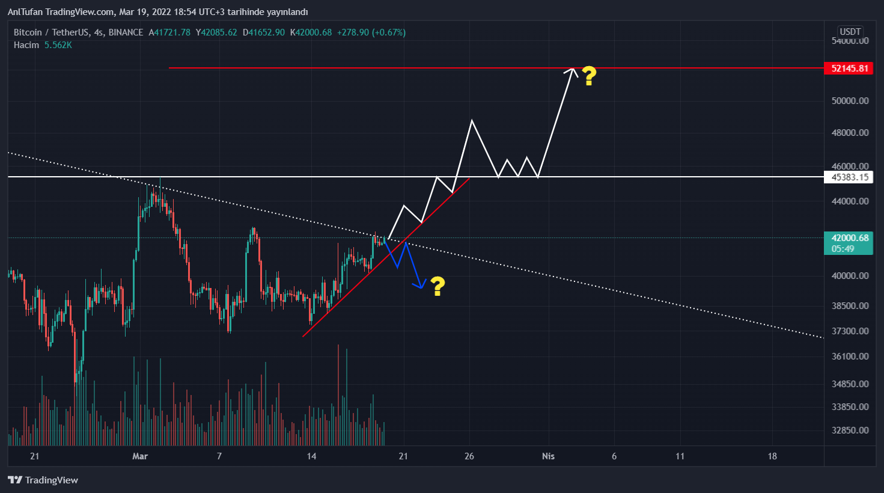
Task: Click the Nis date label on the time axis
Action: pos(548,456)
